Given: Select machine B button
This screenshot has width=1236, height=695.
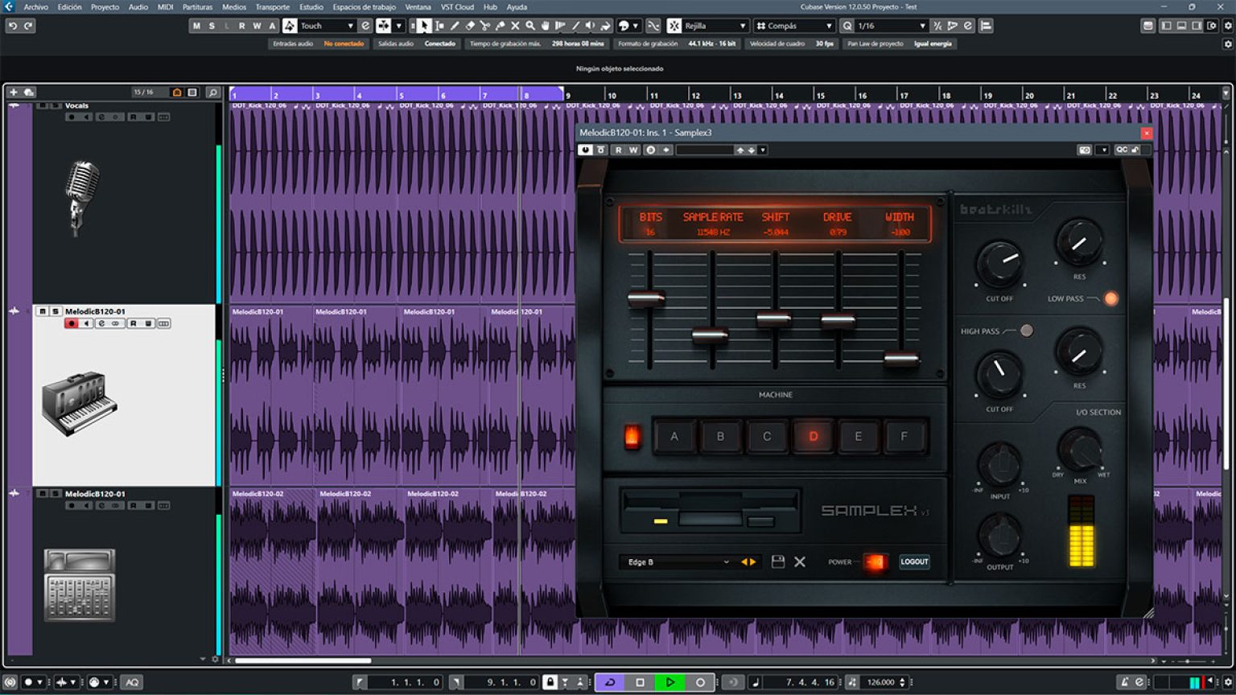Looking at the screenshot, I should point(720,437).
